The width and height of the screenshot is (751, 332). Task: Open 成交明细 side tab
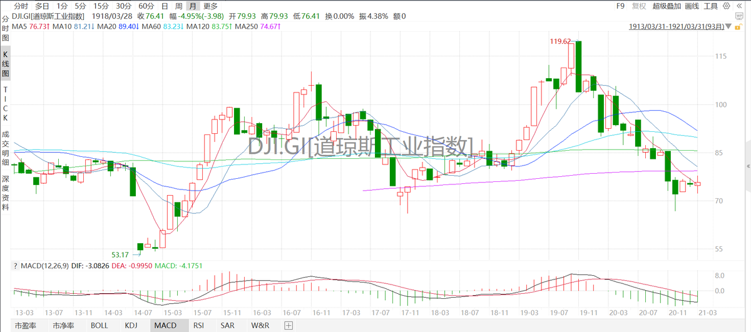[x=6, y=148]
